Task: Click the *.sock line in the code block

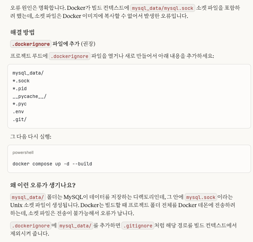Action: (21, 81)
